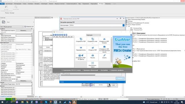185x104 pixels.
Task: Open the Изменить ribbon tab
Action: tap(108, 4)
